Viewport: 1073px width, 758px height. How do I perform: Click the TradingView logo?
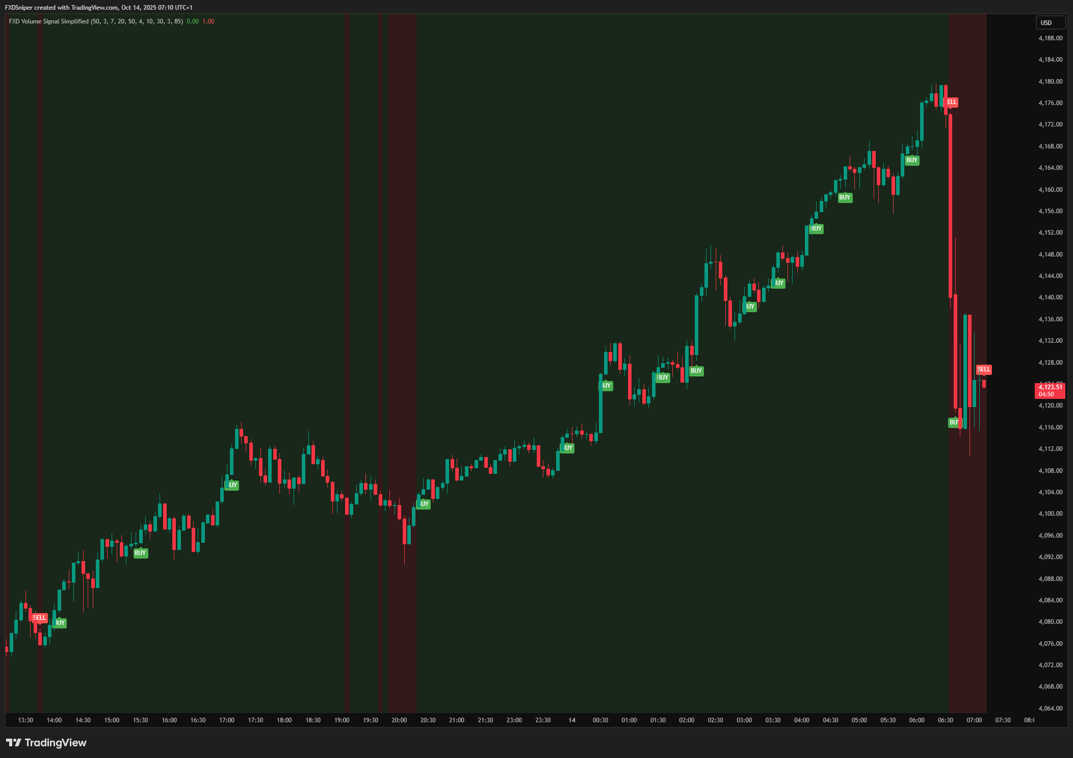[46, 742]
